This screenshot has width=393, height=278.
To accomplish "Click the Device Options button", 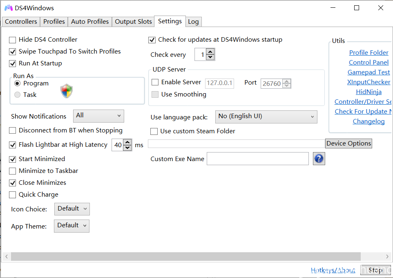I will [x=348, y=143].
